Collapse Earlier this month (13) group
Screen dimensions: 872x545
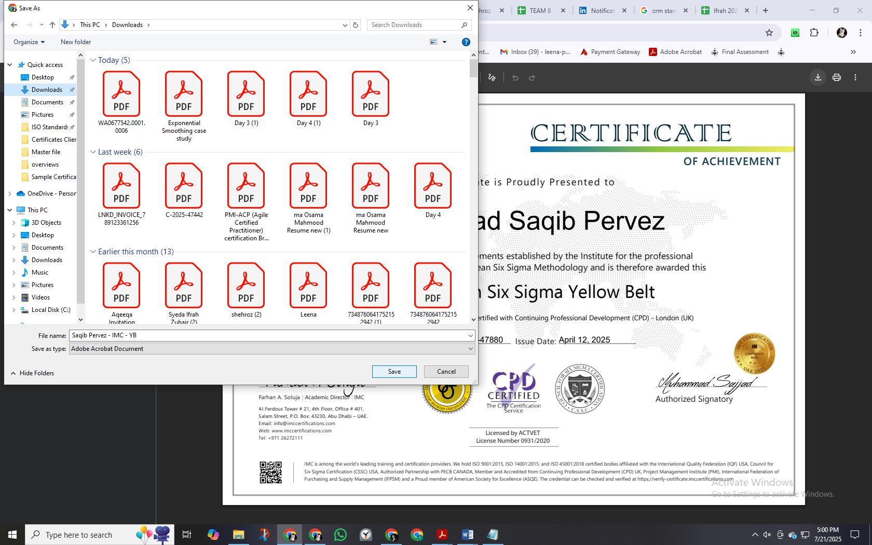(93, 252)
